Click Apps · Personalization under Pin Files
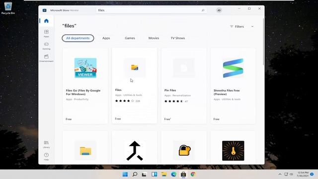Screen dimensions: 318x179 (x=177, y=95)
